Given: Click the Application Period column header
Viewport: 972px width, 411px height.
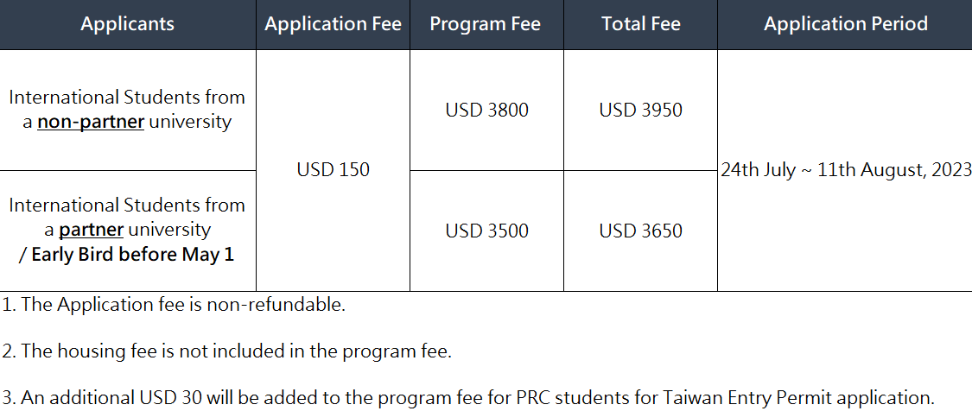Looking at the screenshot, I should point(845,24).
